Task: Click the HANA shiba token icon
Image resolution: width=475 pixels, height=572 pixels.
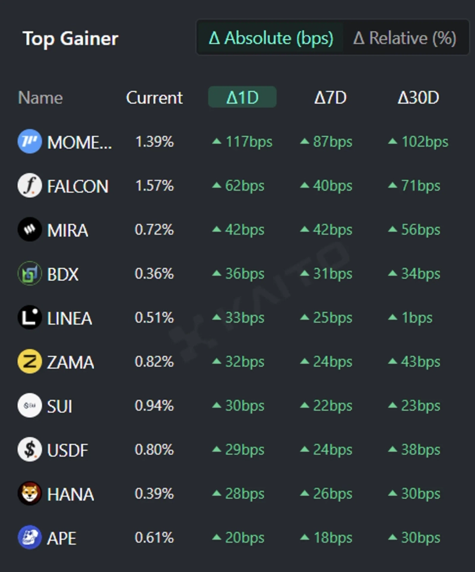Action: click(30, 494)
